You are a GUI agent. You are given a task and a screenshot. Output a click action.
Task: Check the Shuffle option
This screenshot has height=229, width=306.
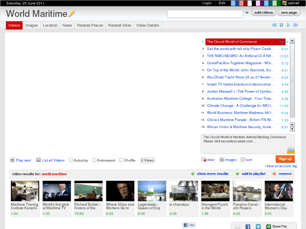[121, 160]
